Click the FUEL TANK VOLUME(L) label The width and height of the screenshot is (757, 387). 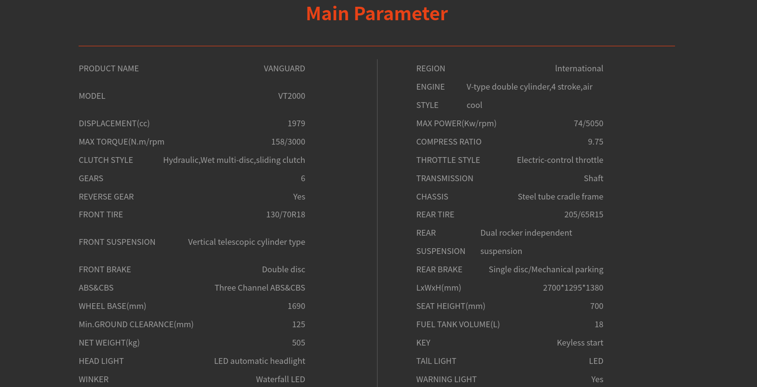[458, 324]
